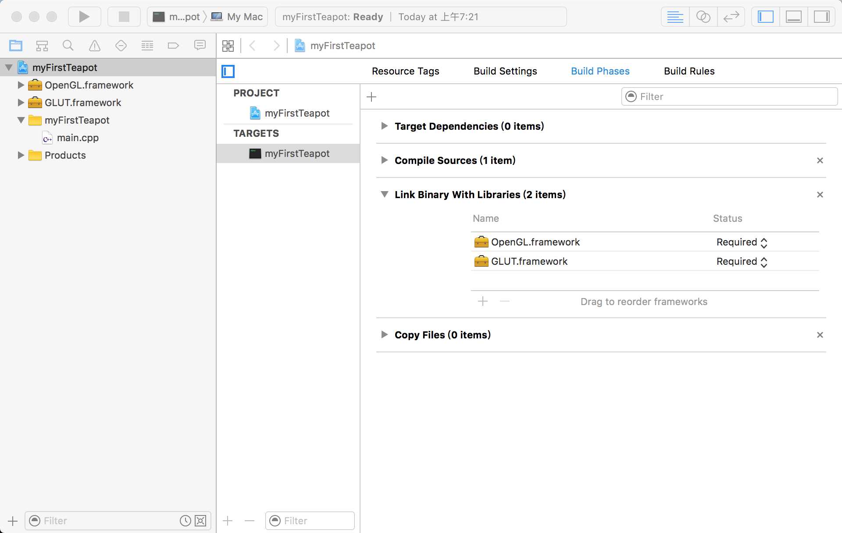842x533 pixels.
Task: Click myFirstTeapot in the jump bar
Action: (335, 46)
